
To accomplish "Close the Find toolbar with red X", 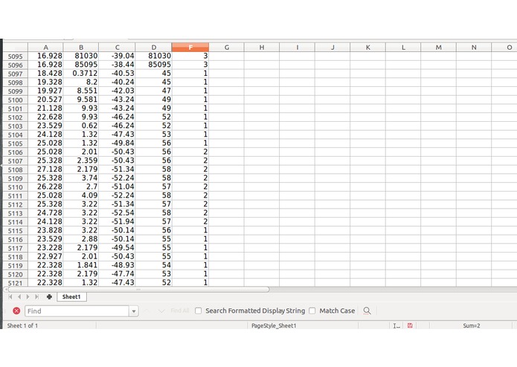I will [x=16, y=311].
